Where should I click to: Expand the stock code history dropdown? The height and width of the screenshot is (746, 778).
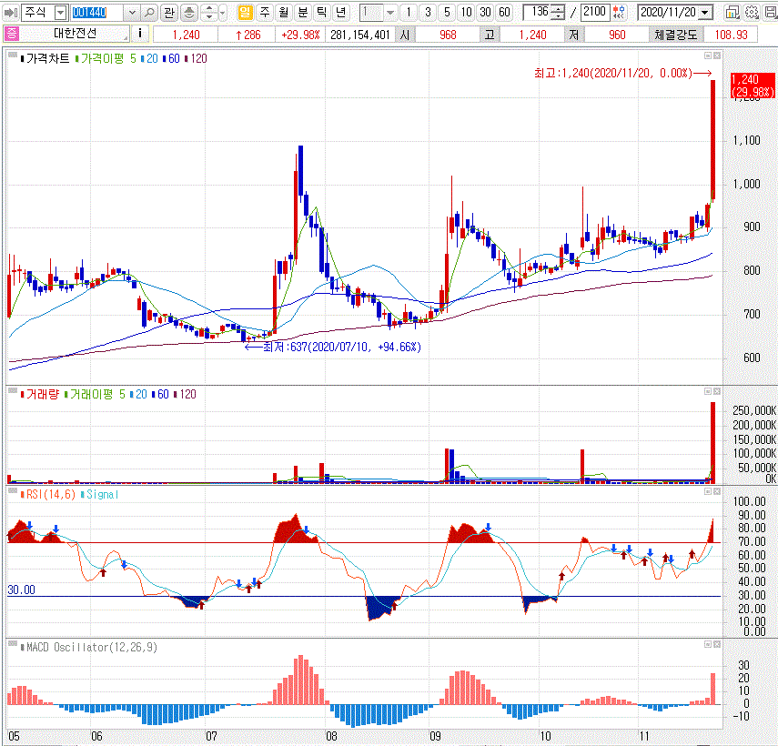click(131, 13)
